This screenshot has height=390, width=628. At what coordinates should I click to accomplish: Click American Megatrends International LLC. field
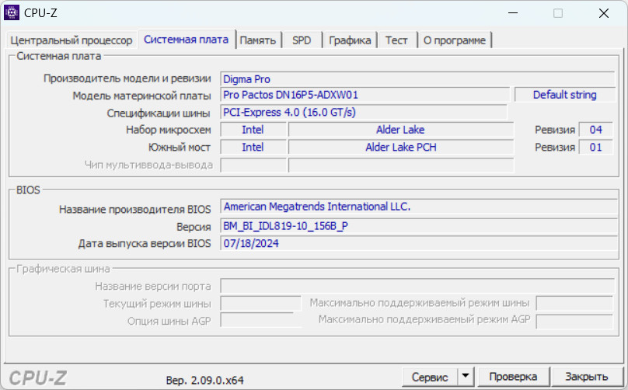419,207
